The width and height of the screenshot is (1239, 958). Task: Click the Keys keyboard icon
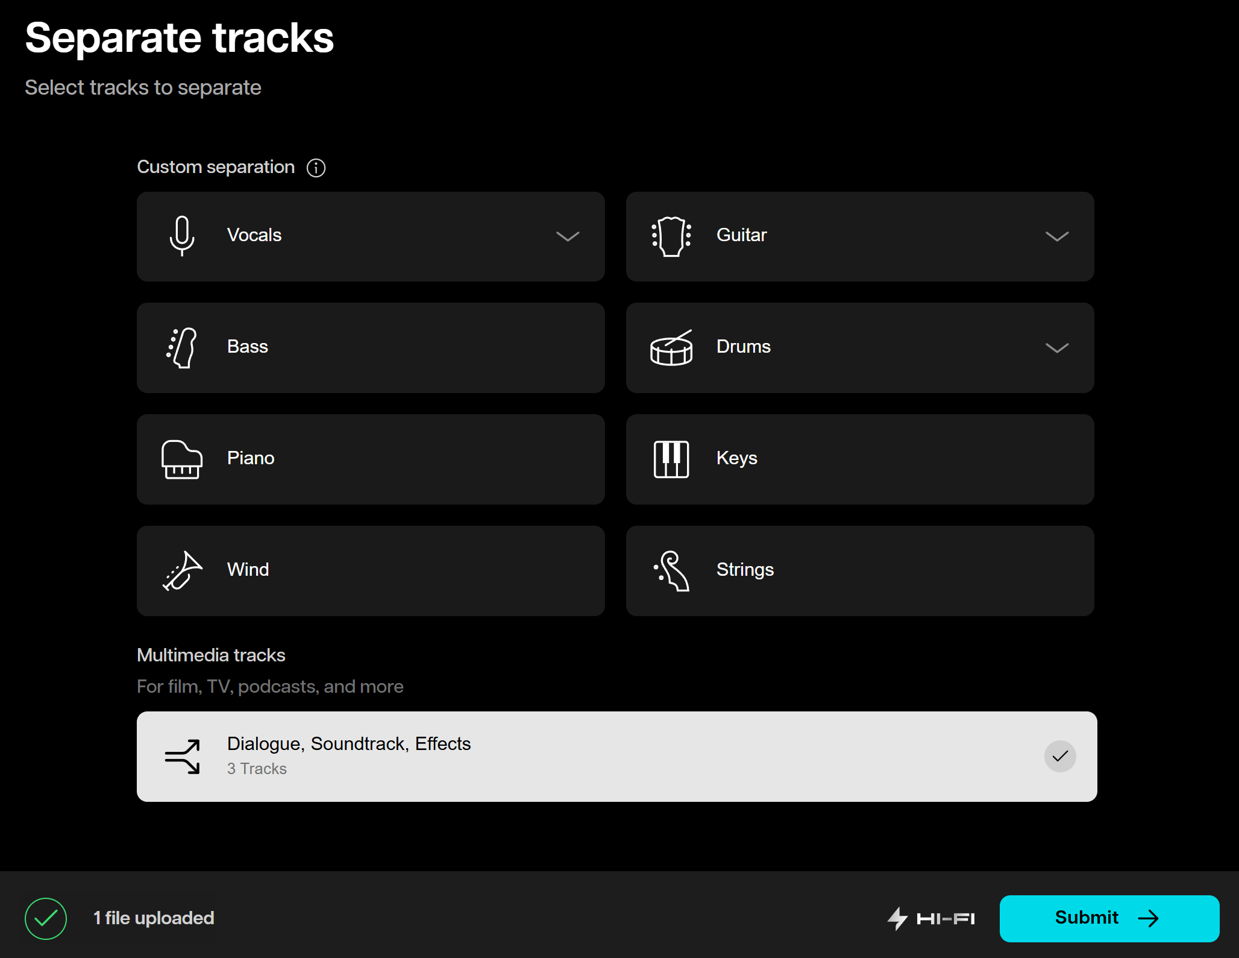coord(671,459)
